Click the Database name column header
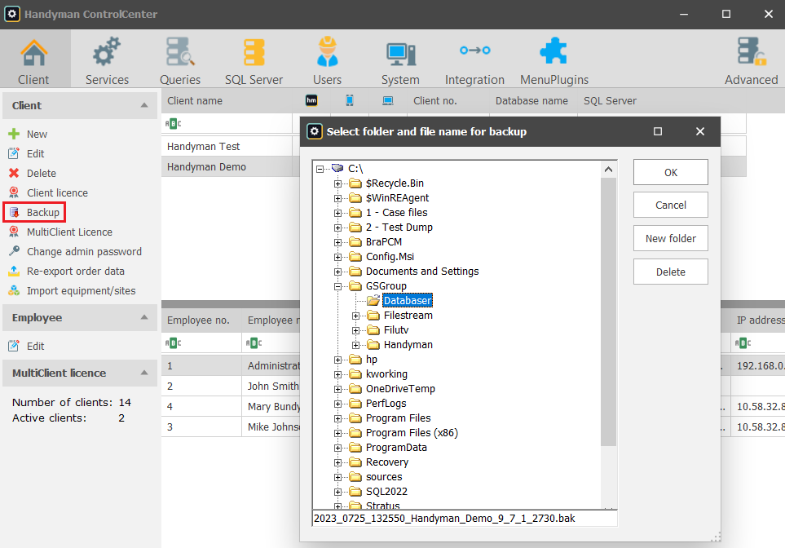The image size is (785, 548). [x=531, y=100]
